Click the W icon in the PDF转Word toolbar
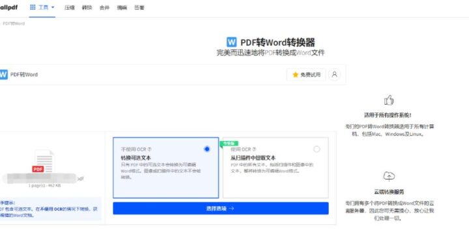 tap(3, 75)
